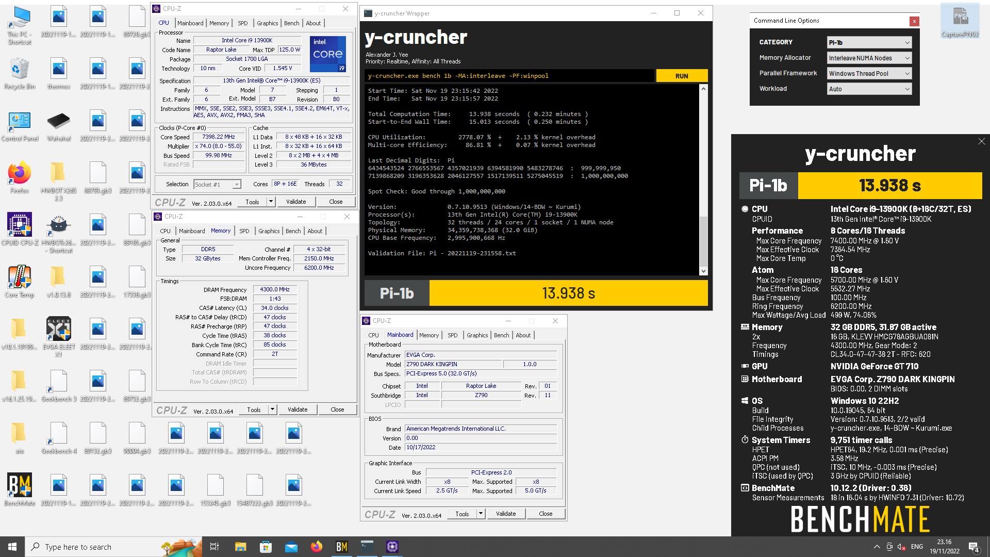The height and width of the screenshot is (557, 990).
Task: Expand Tools arrow in Memory CPU-Z window
Action: tap(272, 409)
